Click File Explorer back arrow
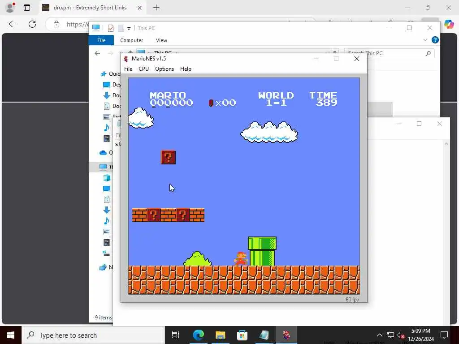 point(97,53)
